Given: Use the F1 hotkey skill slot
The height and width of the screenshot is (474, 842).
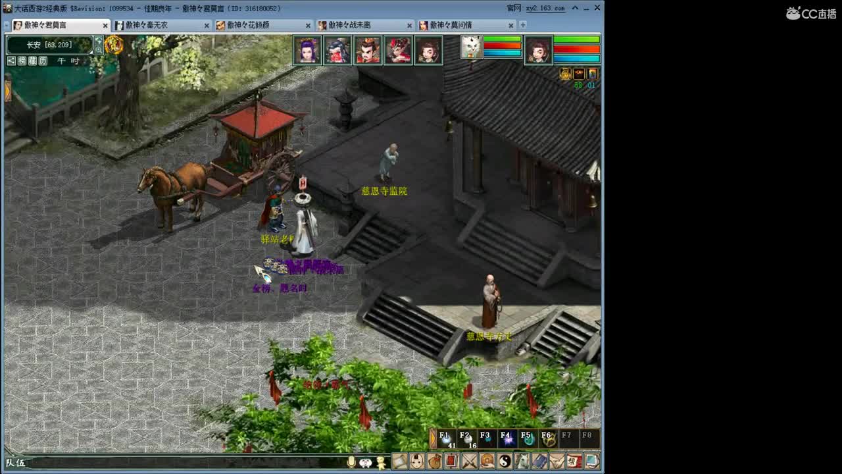Looking at the screenshot, I should pos(447,439).
